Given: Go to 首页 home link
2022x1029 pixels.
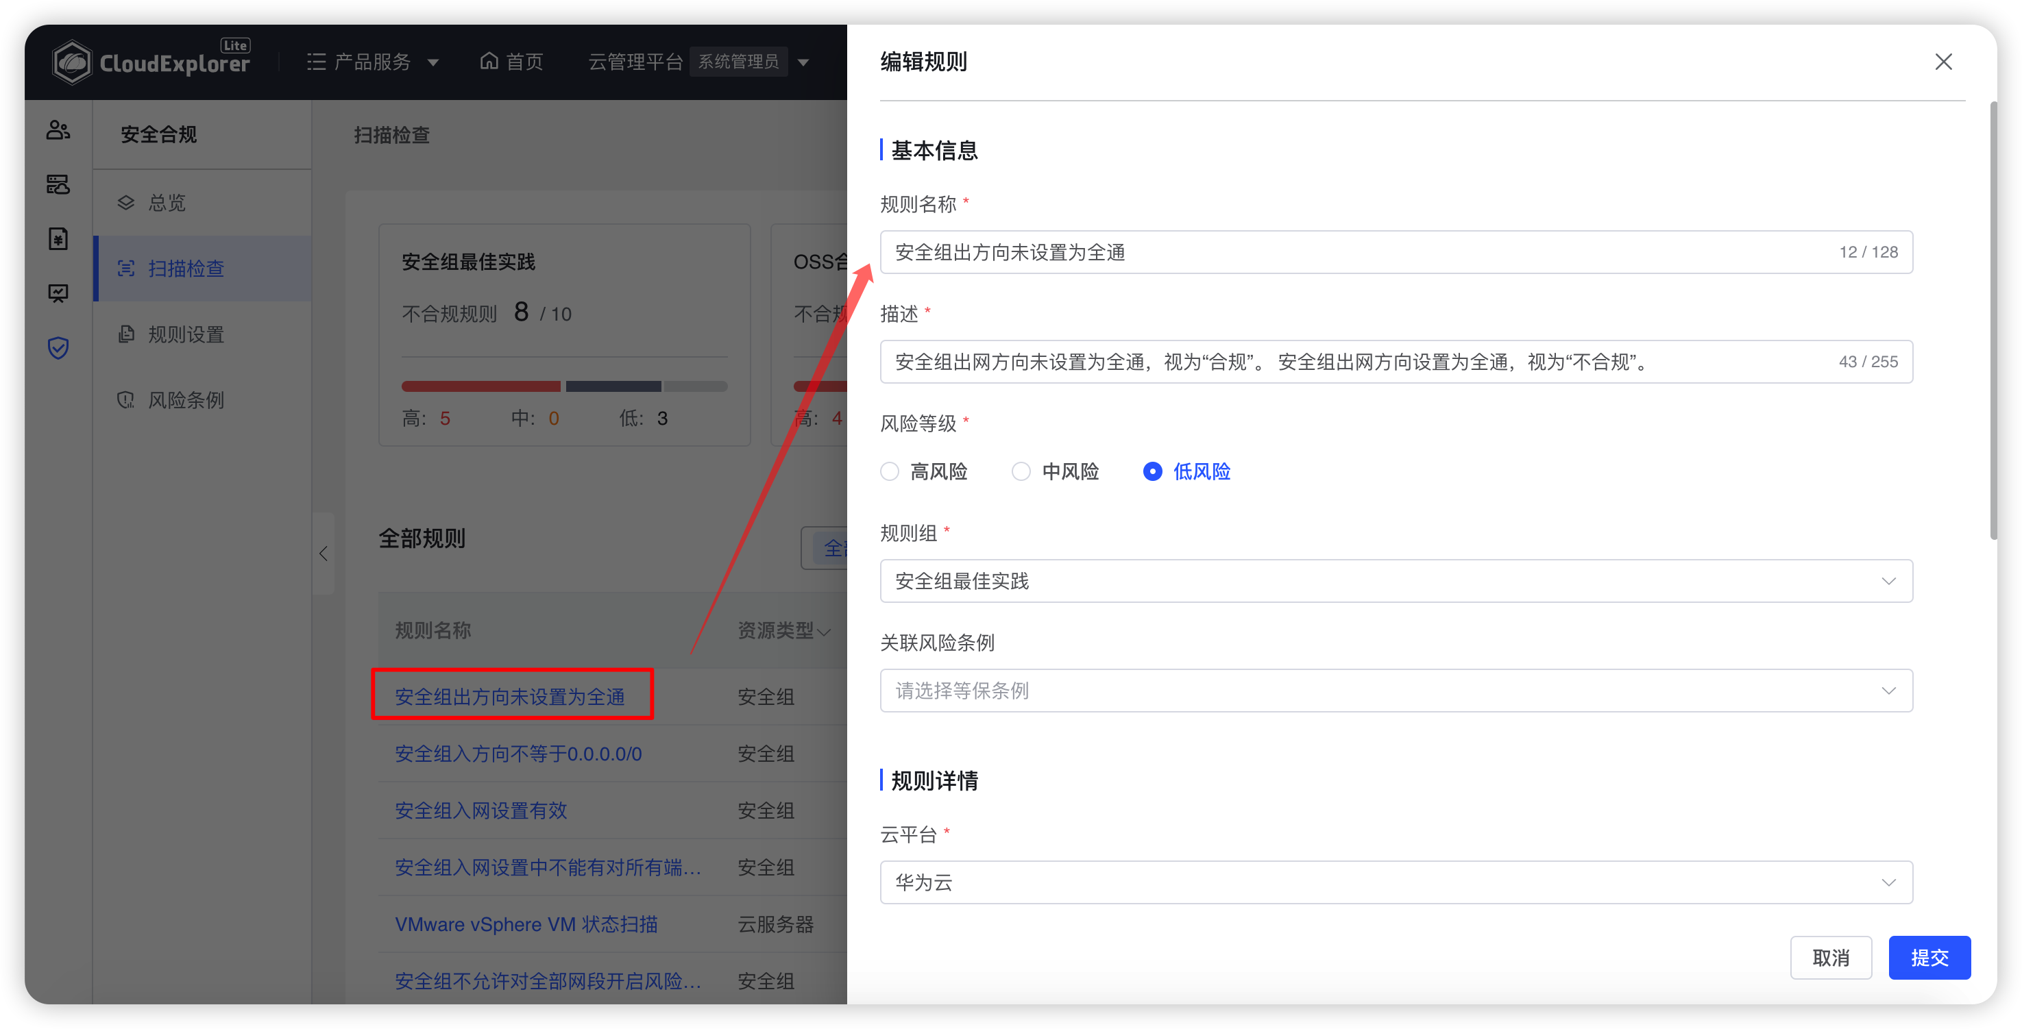Looking at the screenshot, I should click(x=512, y=62).
